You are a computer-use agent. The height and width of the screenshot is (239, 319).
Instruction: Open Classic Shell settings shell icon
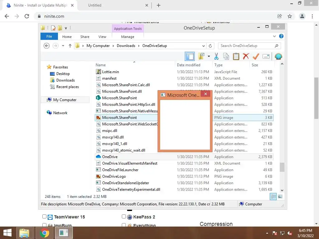click(x=278, y=56)
